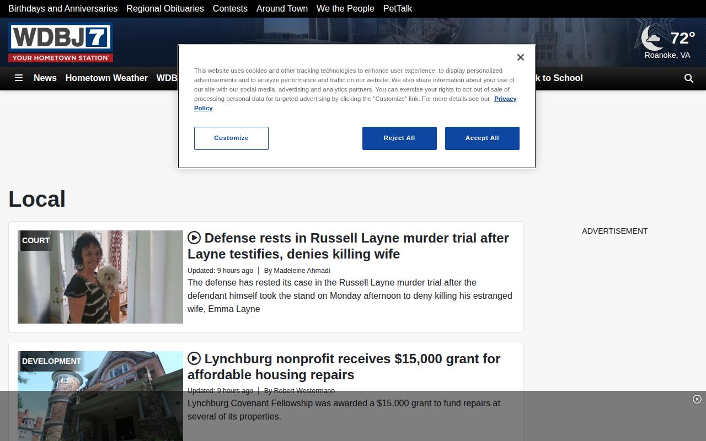Click Reject All cookies button
The width and height of the screenshot is (706, 441).
tap(399, 138)
